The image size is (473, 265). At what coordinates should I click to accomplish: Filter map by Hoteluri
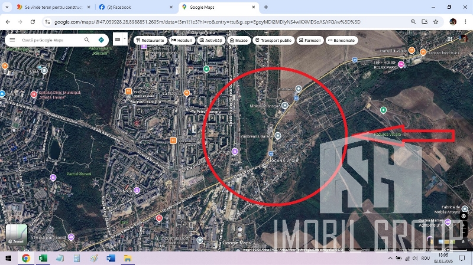[182, 41]
